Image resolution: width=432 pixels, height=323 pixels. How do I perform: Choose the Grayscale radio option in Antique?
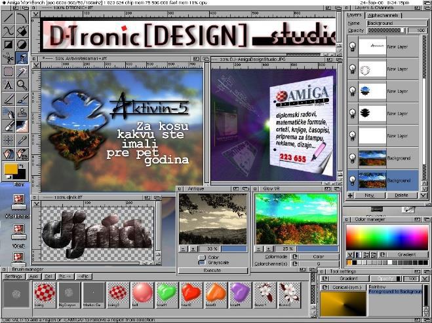tap(202, 263)
